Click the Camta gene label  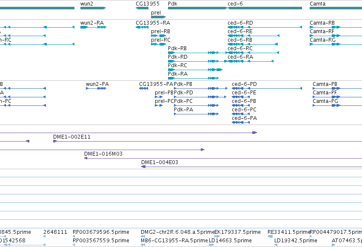pos(317,4)
